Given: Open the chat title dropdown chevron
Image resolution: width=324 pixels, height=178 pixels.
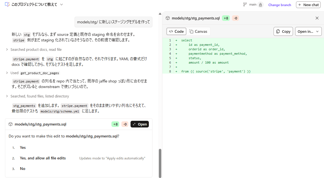Looking at the screenshot, I should click(61, 4).
